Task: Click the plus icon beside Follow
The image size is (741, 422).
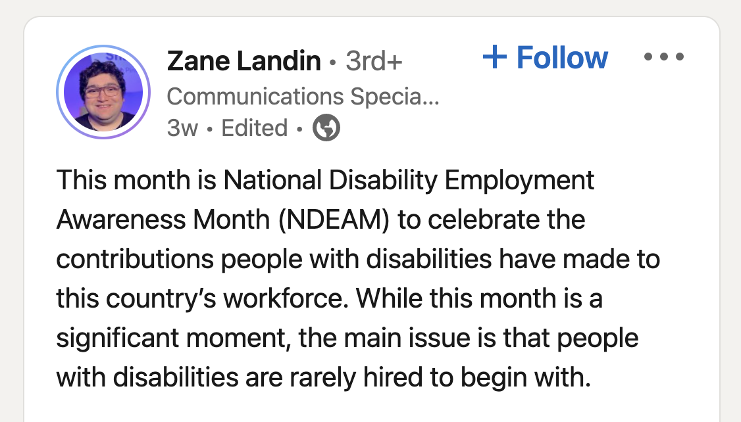Action: [x=495, y=57]
